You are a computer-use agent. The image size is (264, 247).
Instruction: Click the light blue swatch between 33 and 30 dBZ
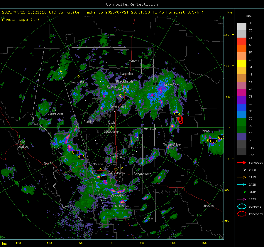pos(242,115)
